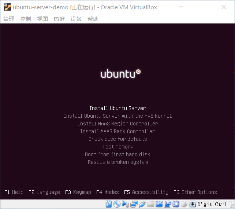This screenshot has height=209, width=235.
Task: Click F6 Other Options
Action: [195, 192]
